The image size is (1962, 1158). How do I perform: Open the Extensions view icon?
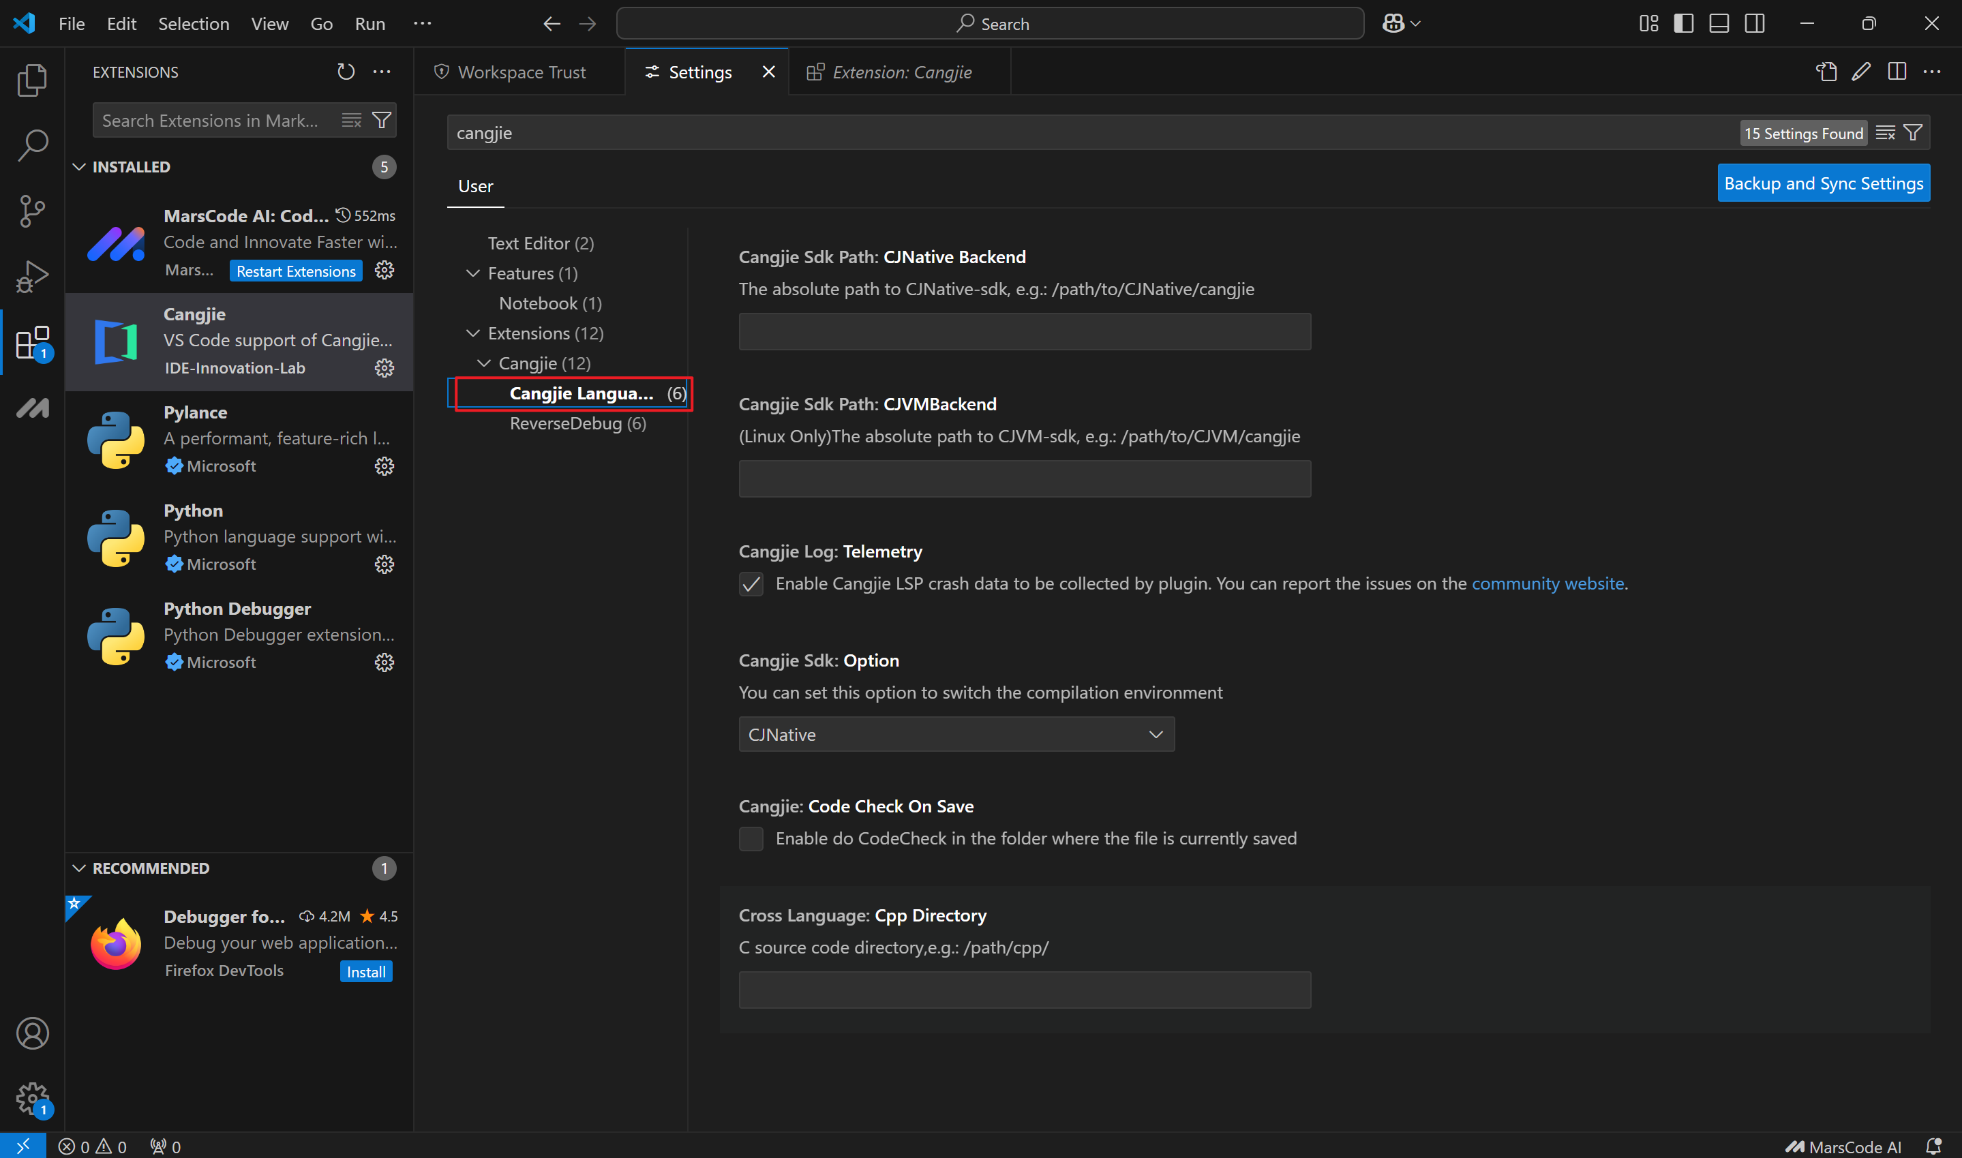(x=32, y=341)
